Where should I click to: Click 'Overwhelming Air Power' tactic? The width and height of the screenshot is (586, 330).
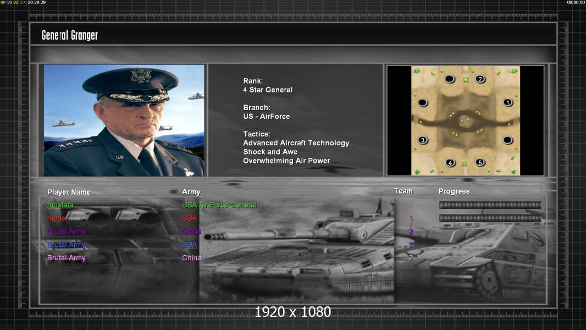(x=286, y=161)
